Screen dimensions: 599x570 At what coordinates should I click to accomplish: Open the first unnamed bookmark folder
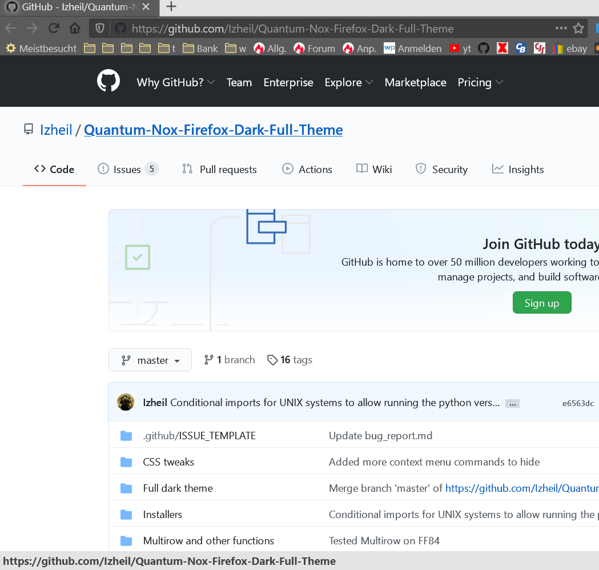tap(90, 49)
